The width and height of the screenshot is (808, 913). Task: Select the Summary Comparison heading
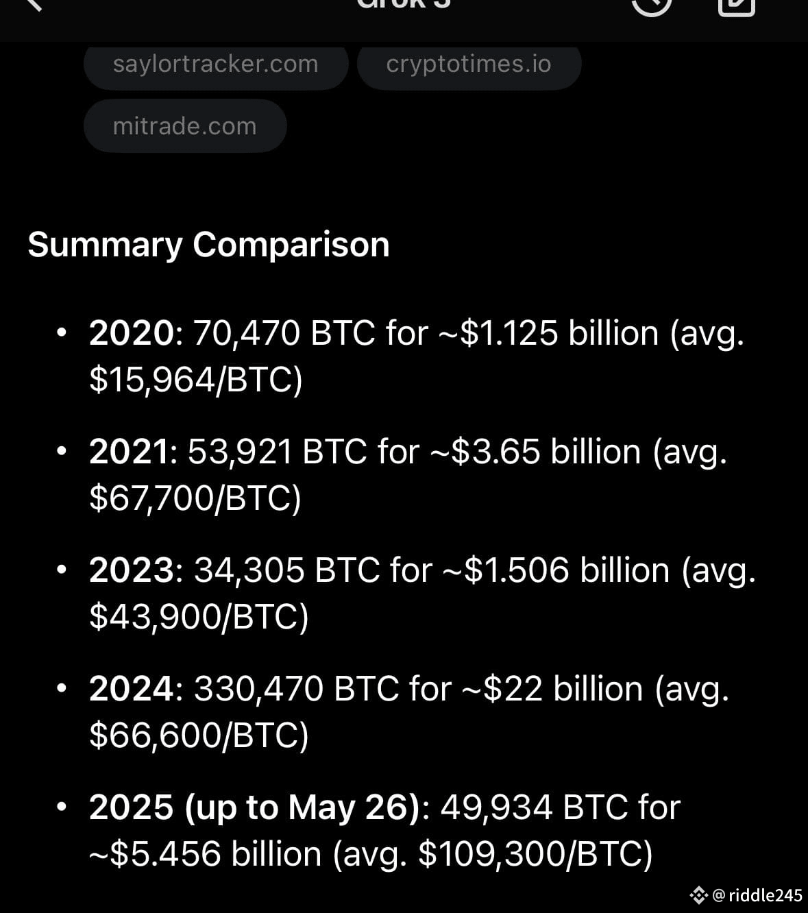208,245
